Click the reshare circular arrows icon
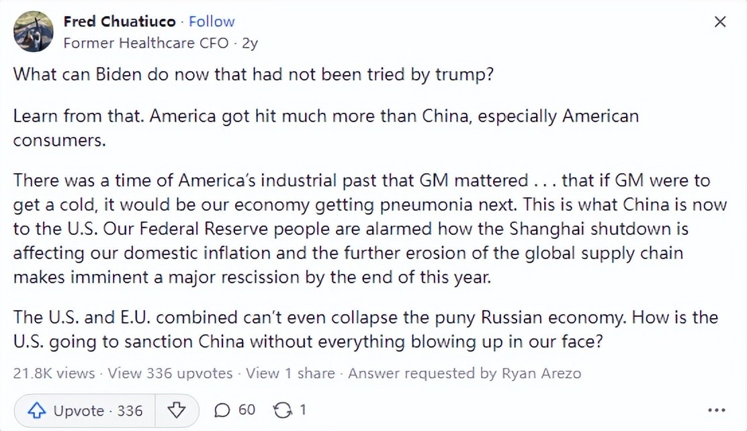Screen dimensions: 747x431 281,410
